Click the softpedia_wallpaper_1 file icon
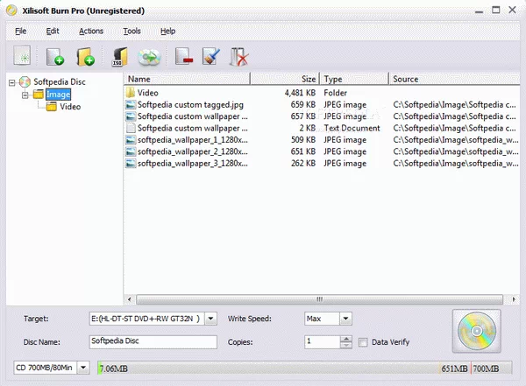Image resolution: width=526 pixels, height=386 pixels. click(x=131, y=140)
